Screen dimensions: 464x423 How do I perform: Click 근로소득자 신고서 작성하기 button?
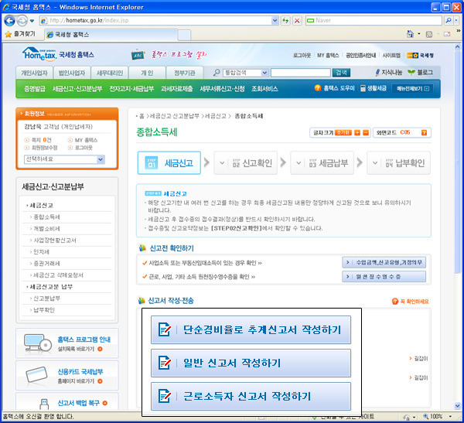(x=251, y=396)
